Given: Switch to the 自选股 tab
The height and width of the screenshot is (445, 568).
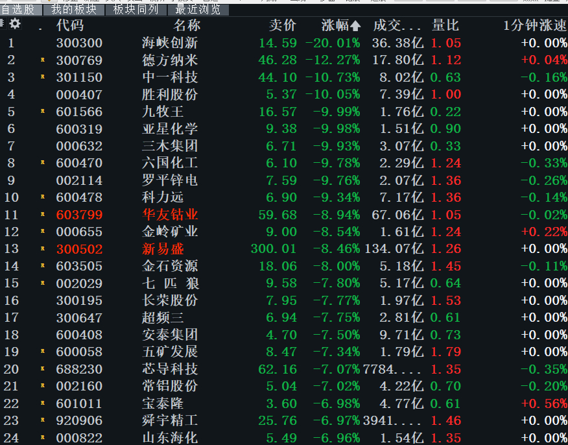Looking at the screenshot, I should pyautogui.click(x=21, y=10).
